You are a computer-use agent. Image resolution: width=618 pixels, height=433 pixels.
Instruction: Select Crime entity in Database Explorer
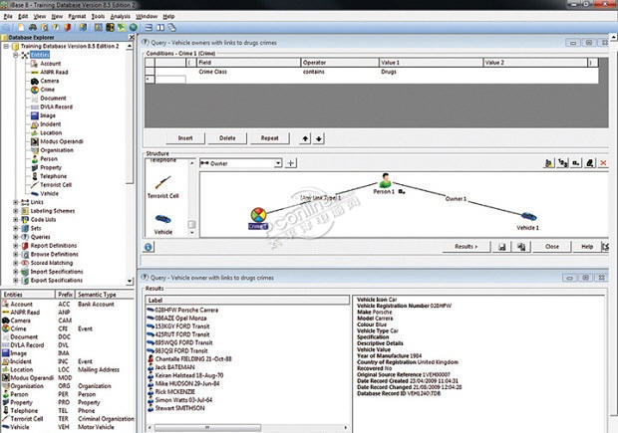(50, 90)
